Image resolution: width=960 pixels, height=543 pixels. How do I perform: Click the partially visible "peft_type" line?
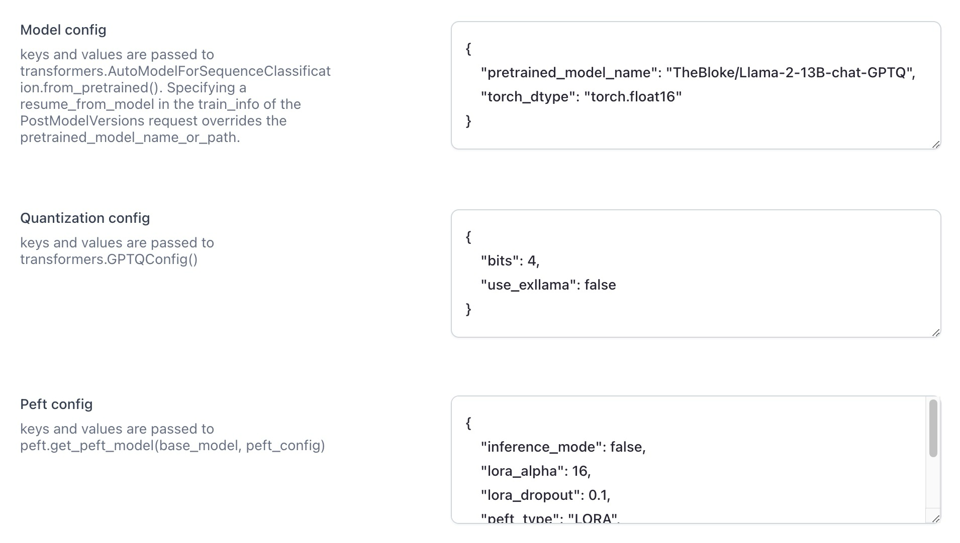tap(550, 518)
